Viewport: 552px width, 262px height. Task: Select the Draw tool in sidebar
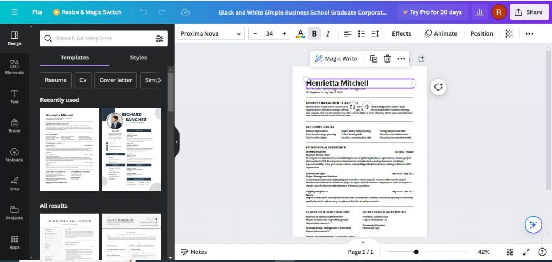click(15, 183)
